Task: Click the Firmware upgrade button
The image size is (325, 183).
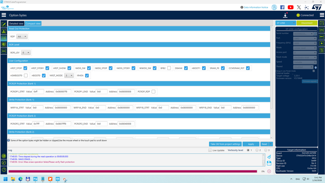Action: pyautogui.click(x=310, y=81)
